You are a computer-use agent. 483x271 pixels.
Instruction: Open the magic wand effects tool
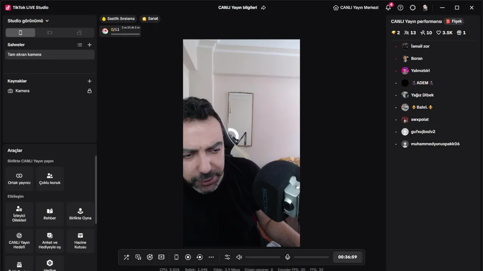coord(126,257)
